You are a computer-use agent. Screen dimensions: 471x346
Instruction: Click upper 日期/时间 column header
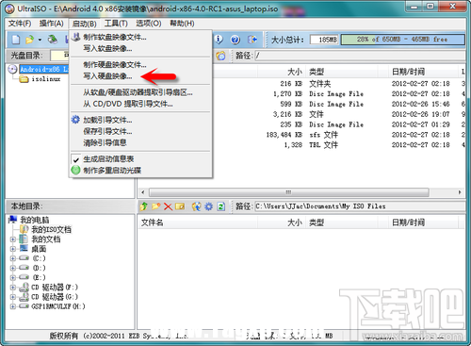point(423,72)
